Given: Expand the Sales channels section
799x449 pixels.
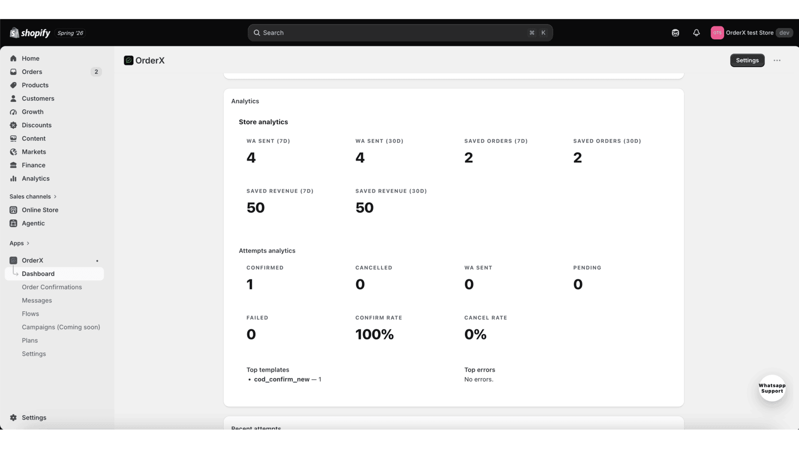Looking at the screenshot, I should pyautogui.click(x=33, y=197).
